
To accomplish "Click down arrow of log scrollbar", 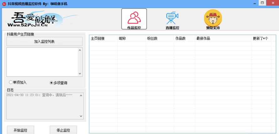I will click(x=81, y=116).
